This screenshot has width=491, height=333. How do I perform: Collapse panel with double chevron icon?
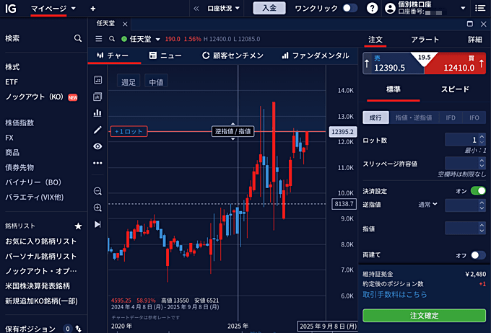coord(196,9)
